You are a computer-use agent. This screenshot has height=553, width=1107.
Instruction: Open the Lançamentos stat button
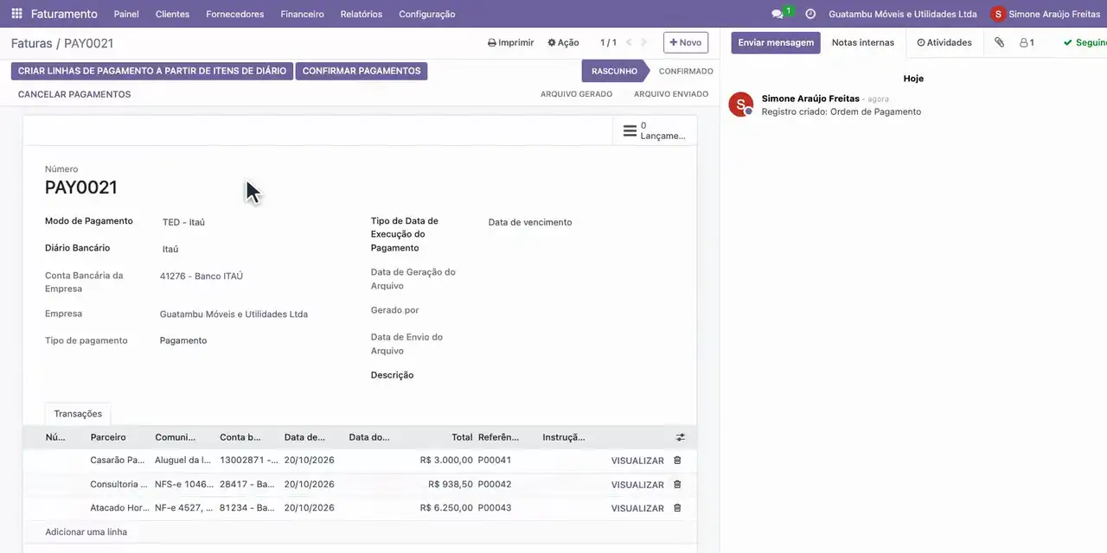point(655,130)
